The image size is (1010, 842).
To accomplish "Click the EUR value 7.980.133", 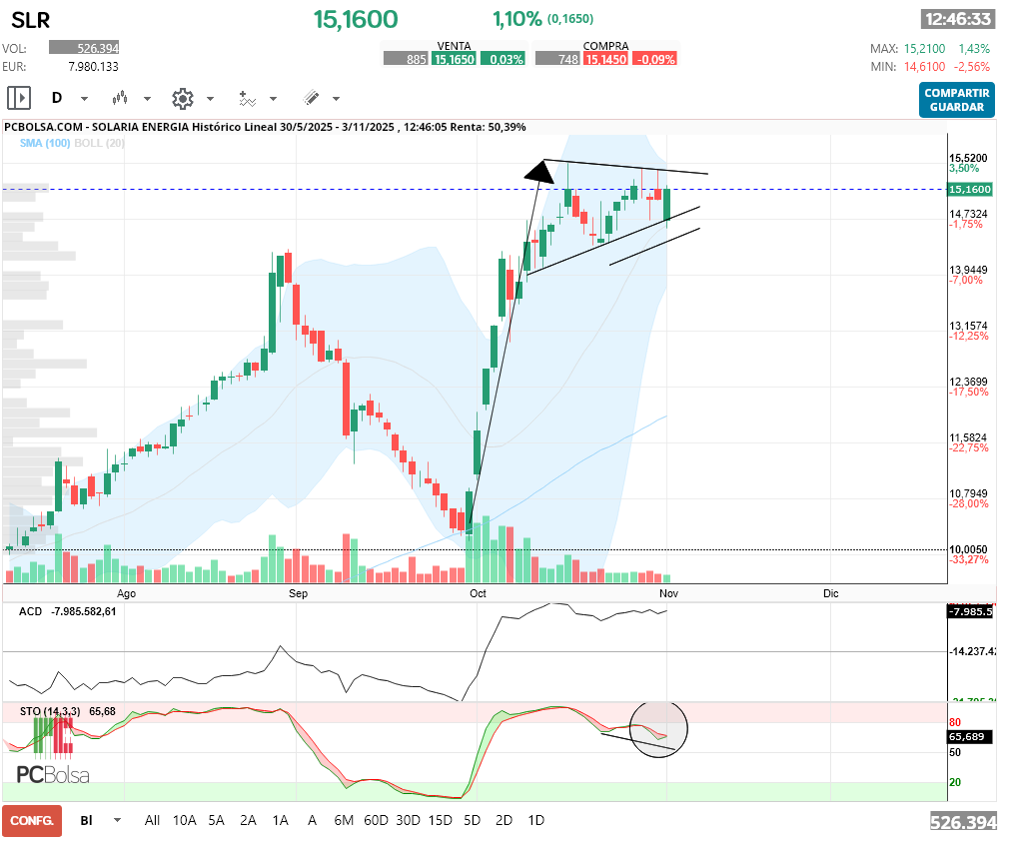I will [x=93, y=66].
